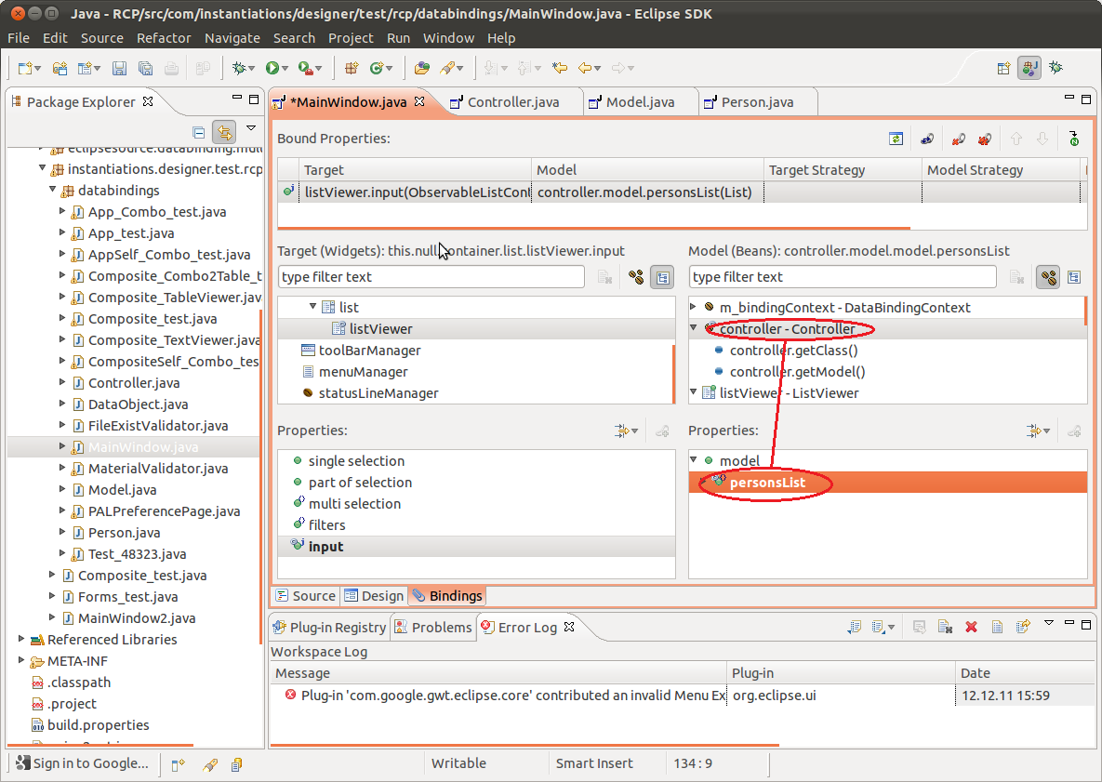Open the Error Log view menu arrow

1049,622
